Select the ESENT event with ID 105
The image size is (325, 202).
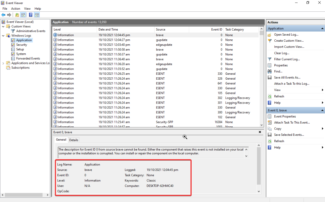point(155,93)
